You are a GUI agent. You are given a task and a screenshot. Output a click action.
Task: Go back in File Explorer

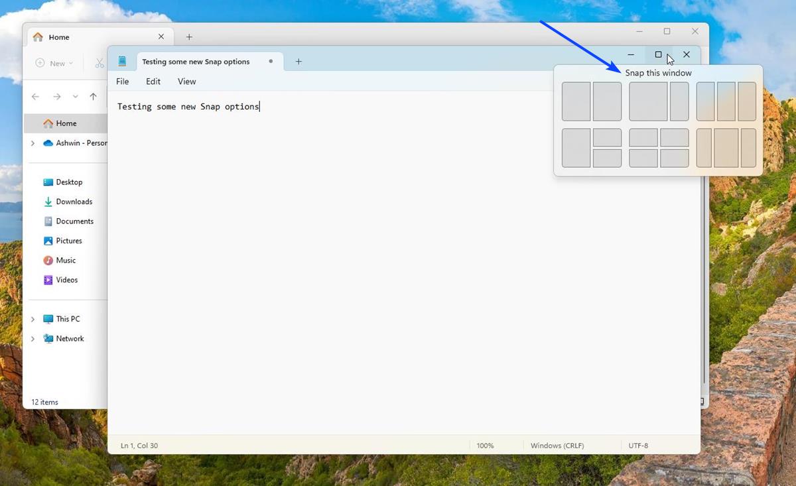pyautogui.click(x=35, y=97)
